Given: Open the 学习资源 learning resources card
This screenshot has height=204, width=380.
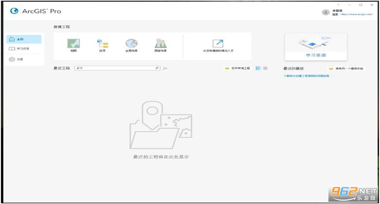Looking at the screenshot, I should click(x=316, y=47).
